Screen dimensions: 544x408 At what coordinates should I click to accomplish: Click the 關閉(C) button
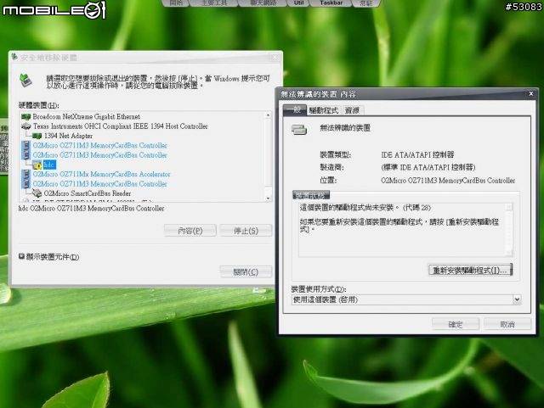(246, 272)
